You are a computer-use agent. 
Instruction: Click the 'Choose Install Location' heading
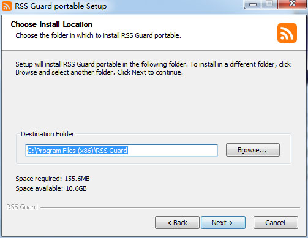(x=51, y=24)
